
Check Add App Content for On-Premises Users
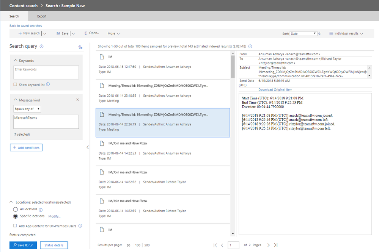pos(15,226)
